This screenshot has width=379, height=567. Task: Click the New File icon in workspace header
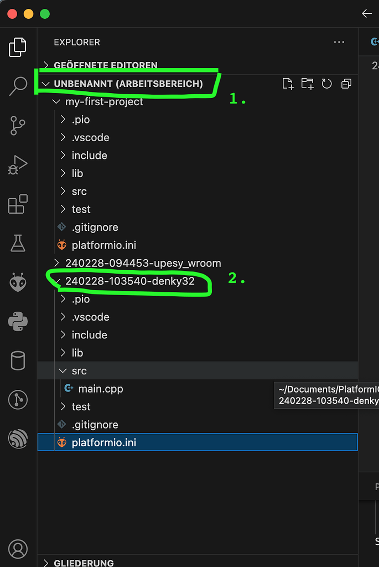[x=288, y=84]
